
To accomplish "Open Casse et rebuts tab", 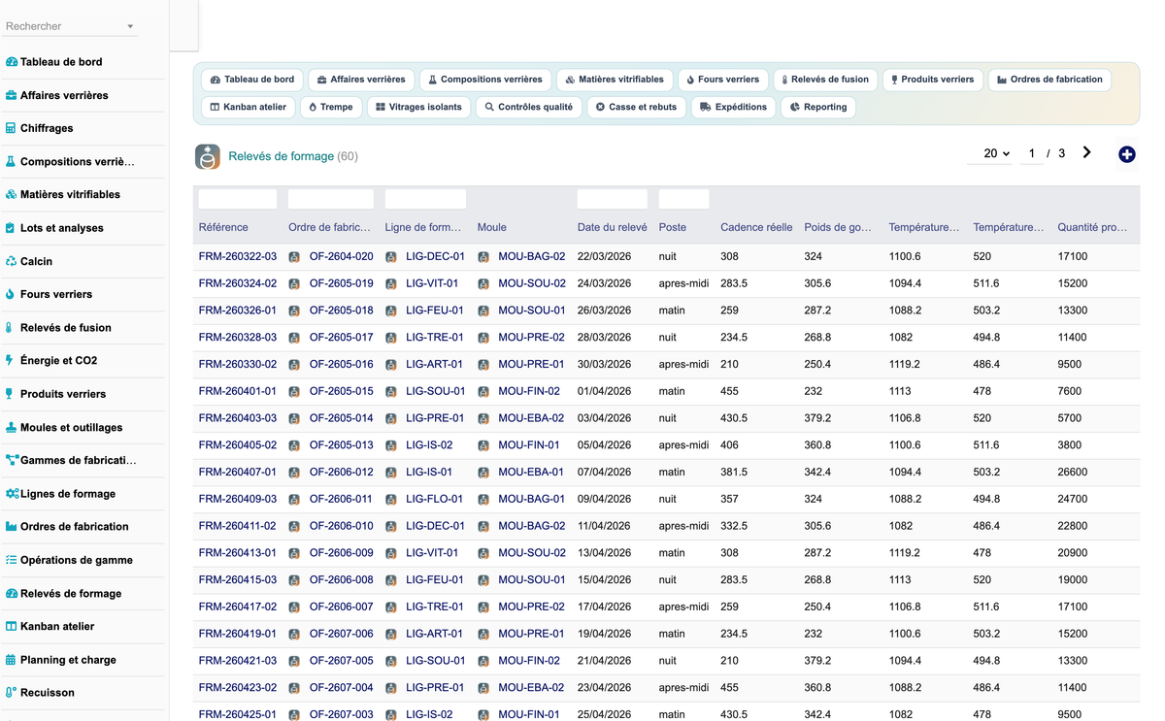I will tap(636, 107).
